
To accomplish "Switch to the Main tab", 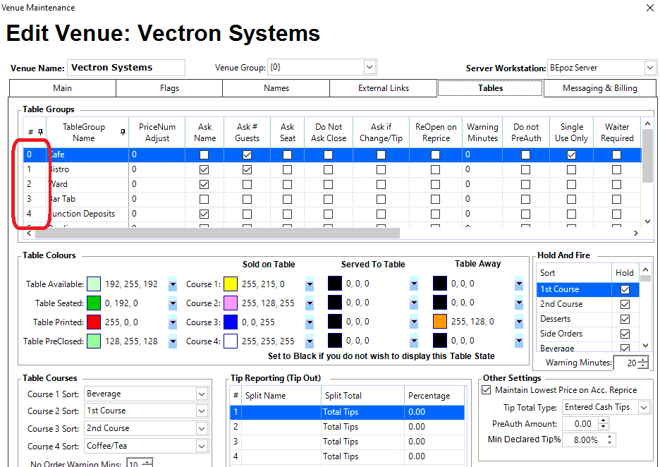I will (x=62, y=88).
